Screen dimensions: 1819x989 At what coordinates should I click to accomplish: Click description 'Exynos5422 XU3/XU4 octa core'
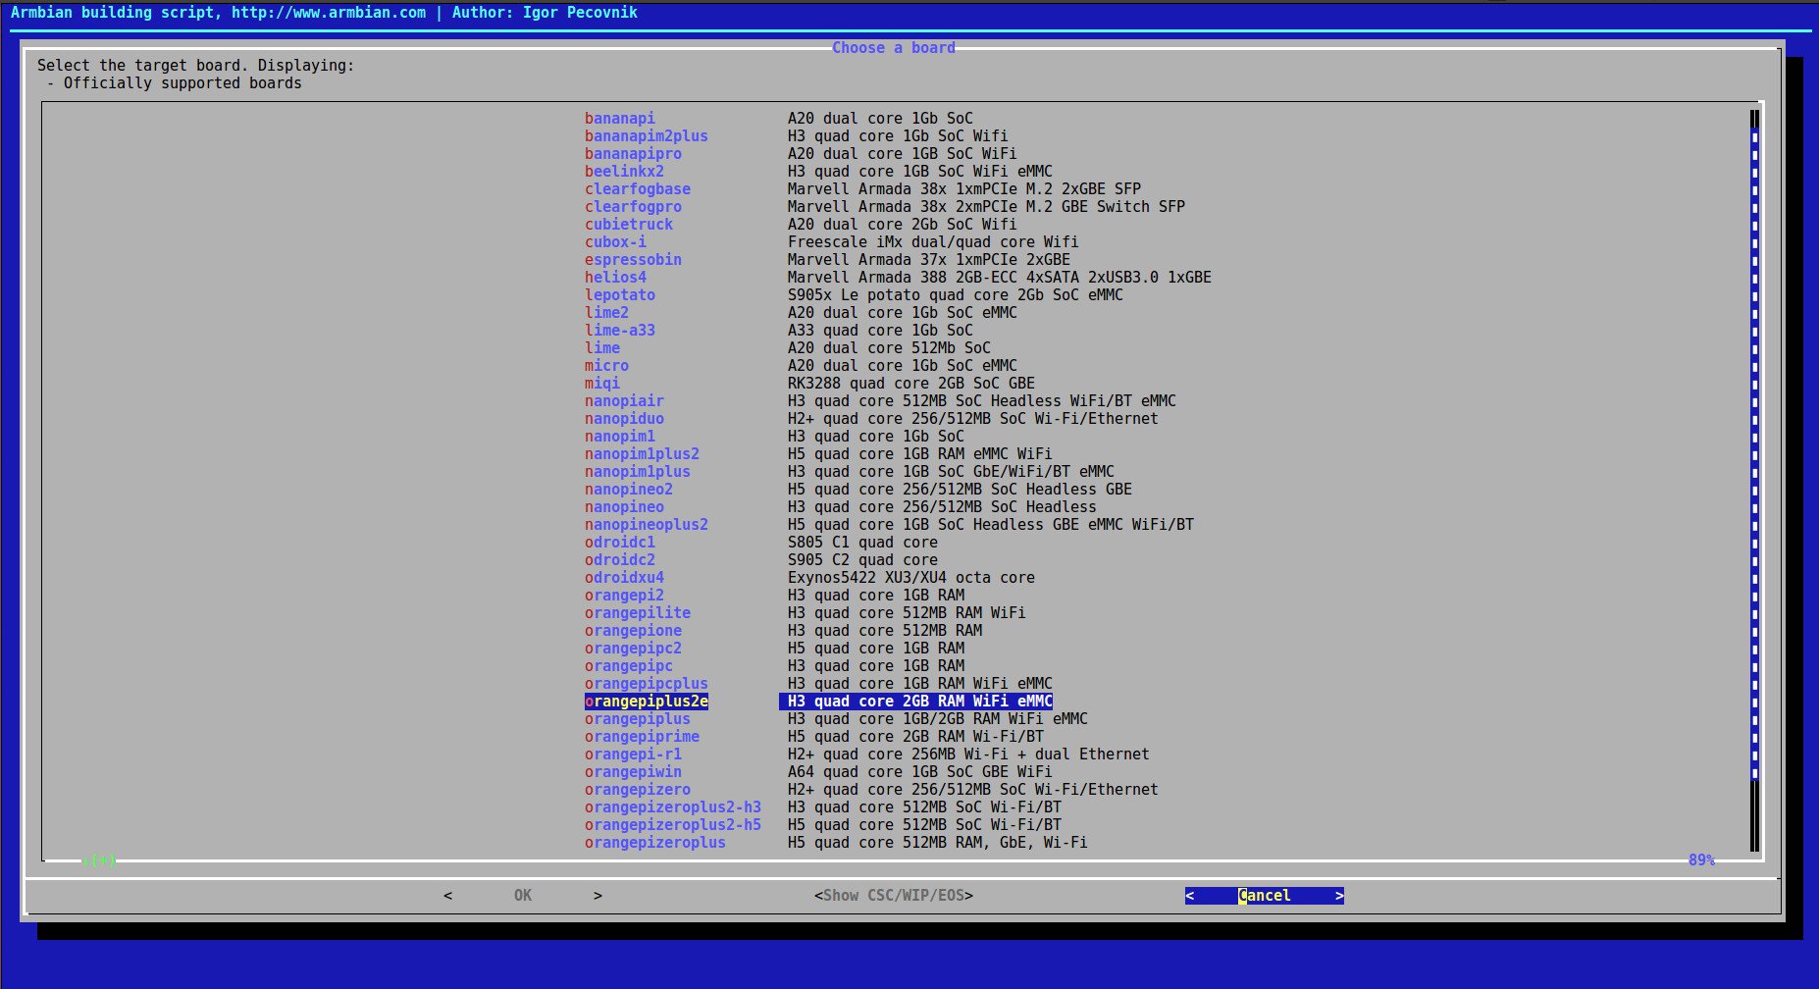pyautogui.click(x=911, y=578)
